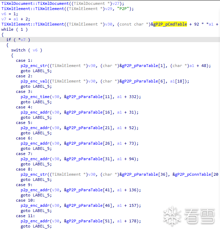Click the 'v6 = 1;' assignment line

point(10,14)
